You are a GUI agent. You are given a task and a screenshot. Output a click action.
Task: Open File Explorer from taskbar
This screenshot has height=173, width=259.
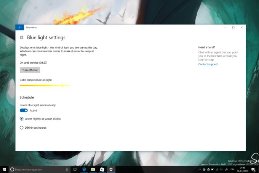93,169
